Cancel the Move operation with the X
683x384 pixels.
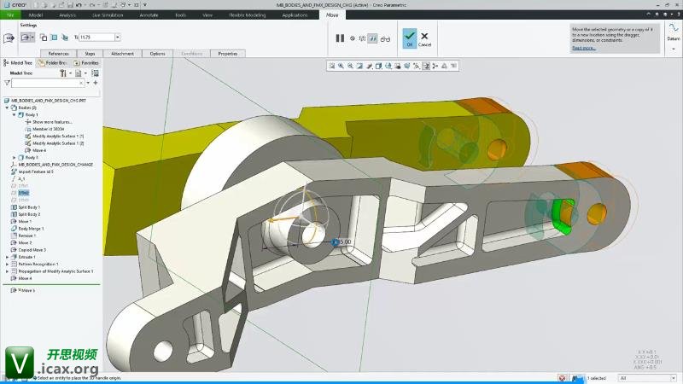[424, 38]
